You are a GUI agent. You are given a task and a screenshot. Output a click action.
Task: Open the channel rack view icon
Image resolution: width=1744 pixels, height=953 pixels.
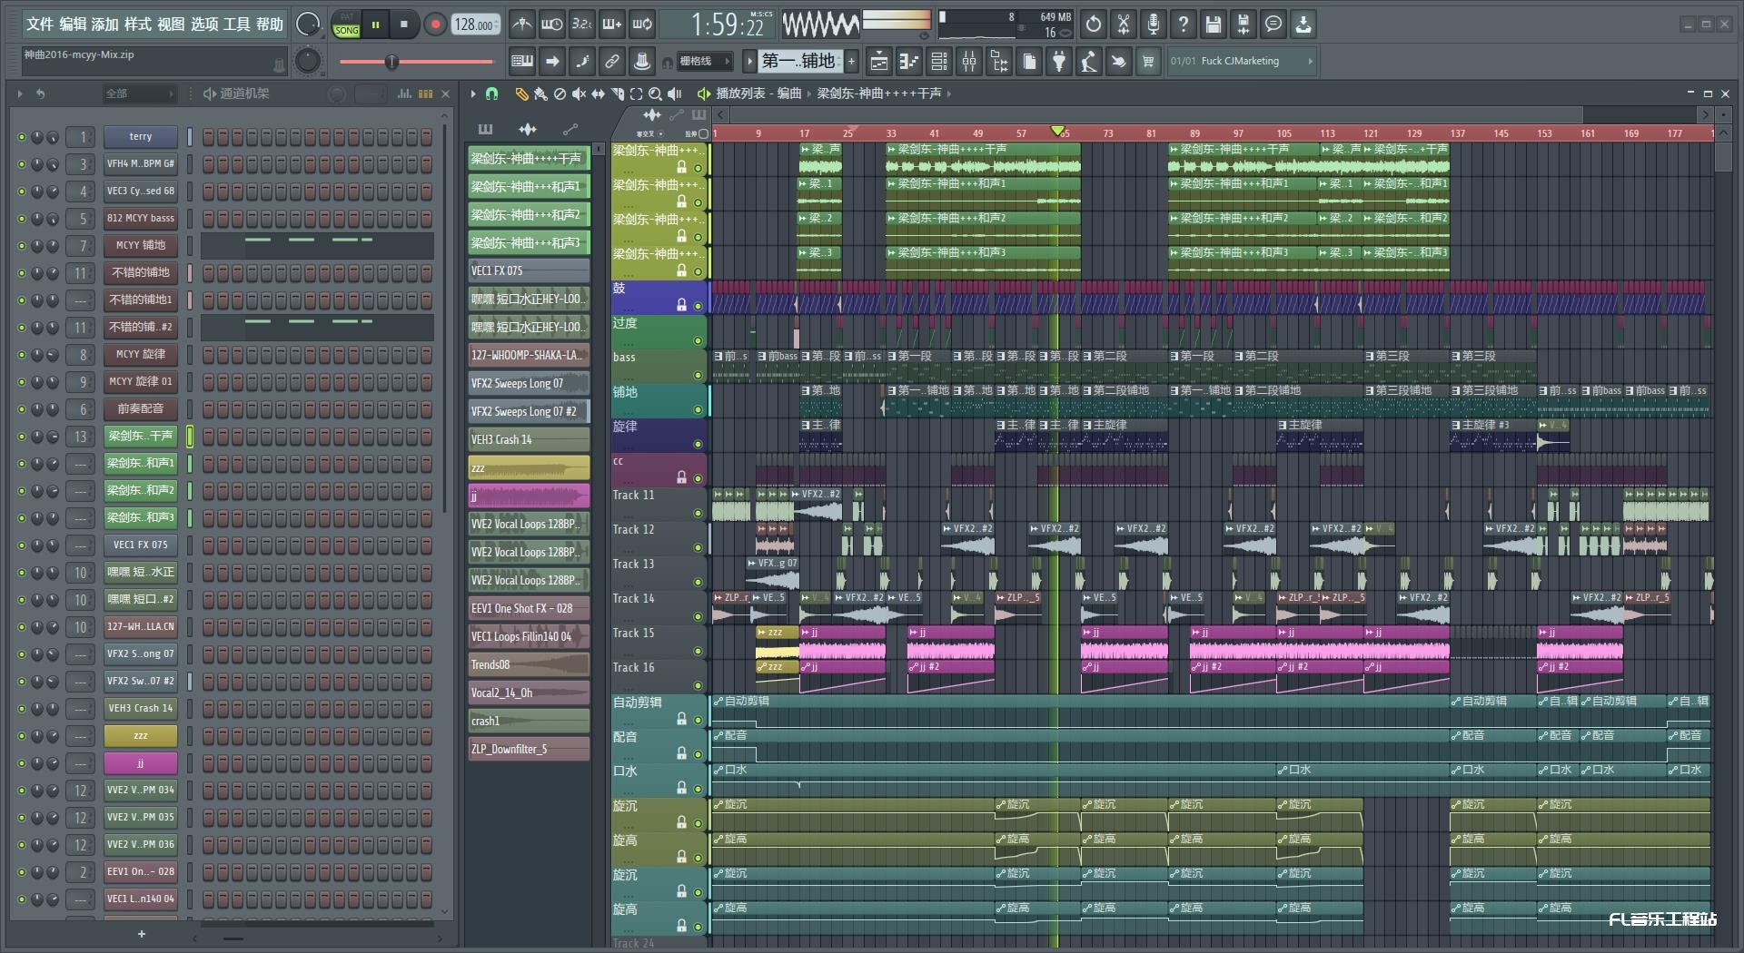939,62
